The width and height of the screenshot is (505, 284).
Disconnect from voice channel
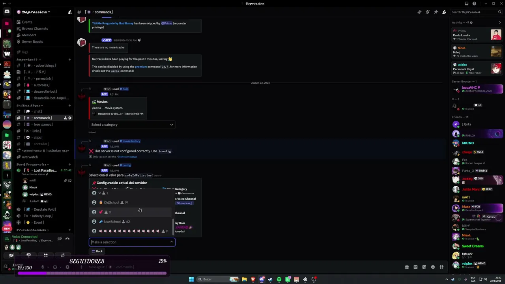click(x=67, y=238)
